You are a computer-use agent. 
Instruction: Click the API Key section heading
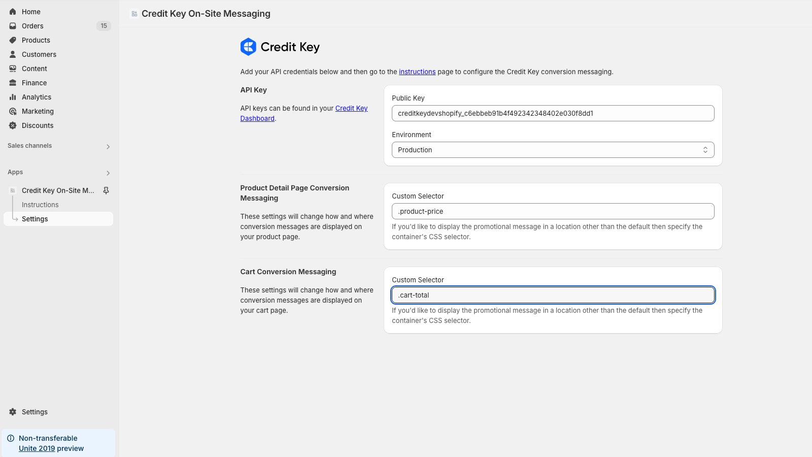[253, 90]
